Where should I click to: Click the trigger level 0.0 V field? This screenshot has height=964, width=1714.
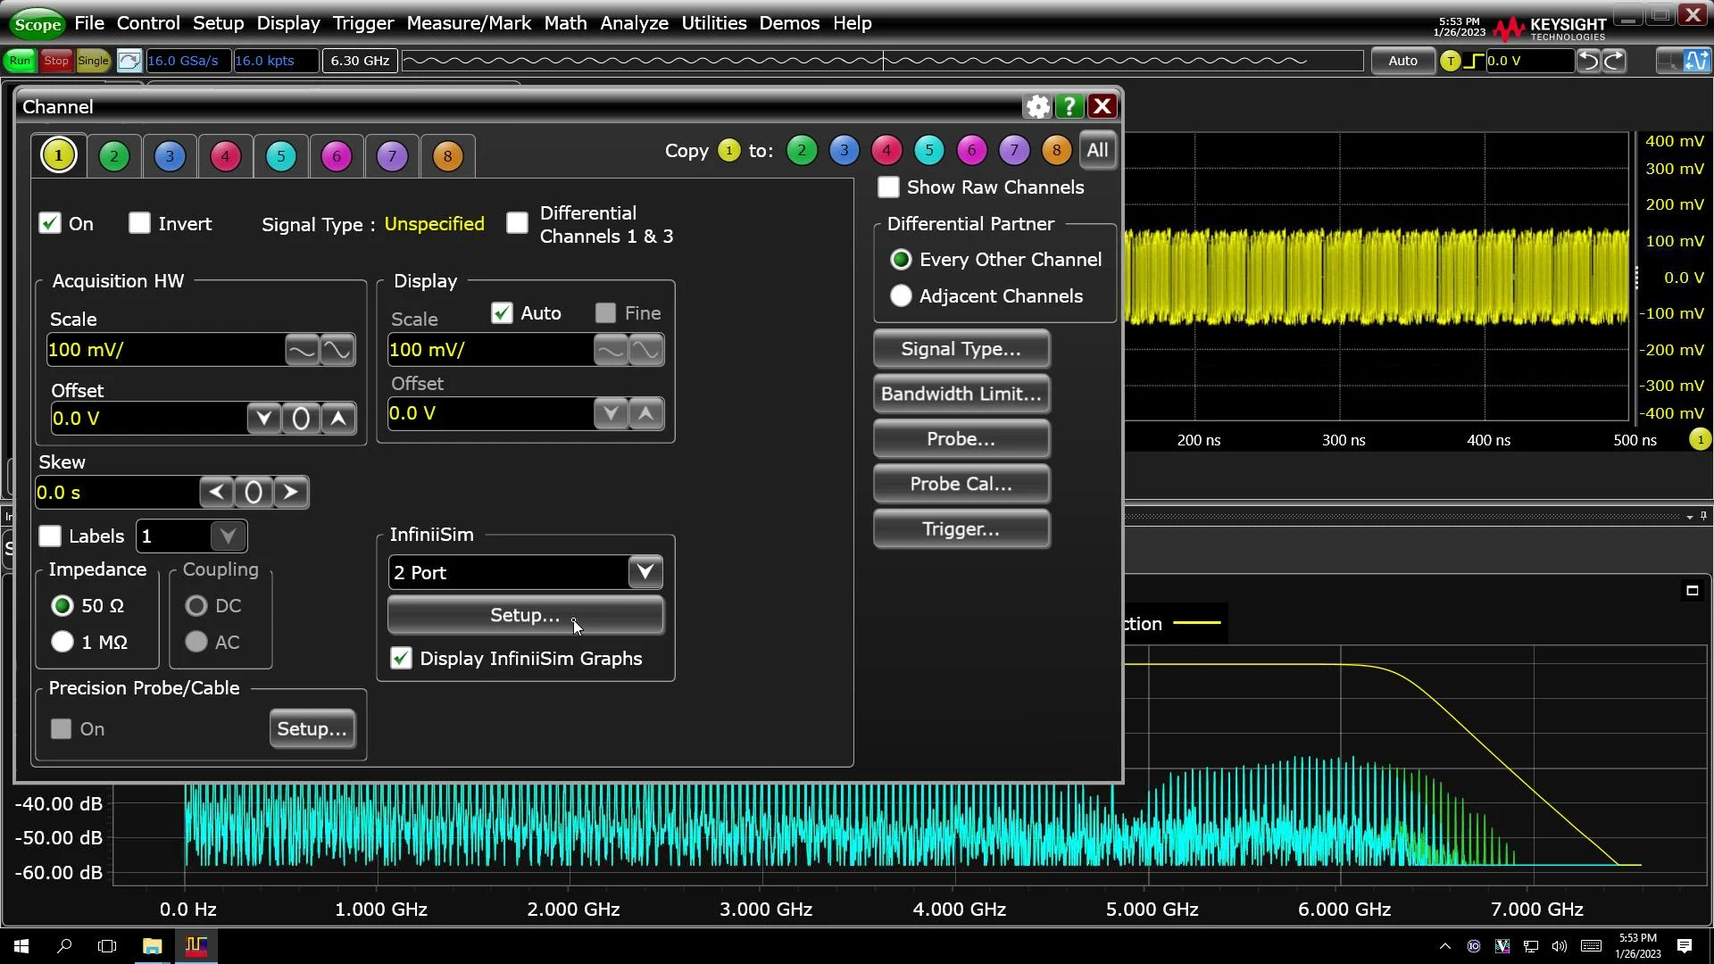click(1529, 61)
